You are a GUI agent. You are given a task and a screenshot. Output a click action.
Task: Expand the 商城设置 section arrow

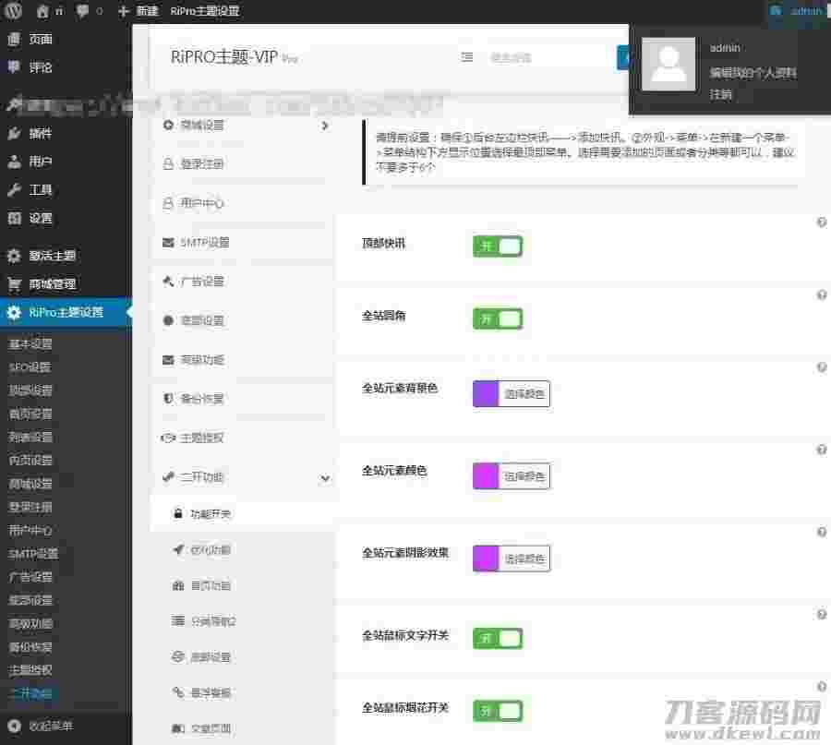pos(325,126)
